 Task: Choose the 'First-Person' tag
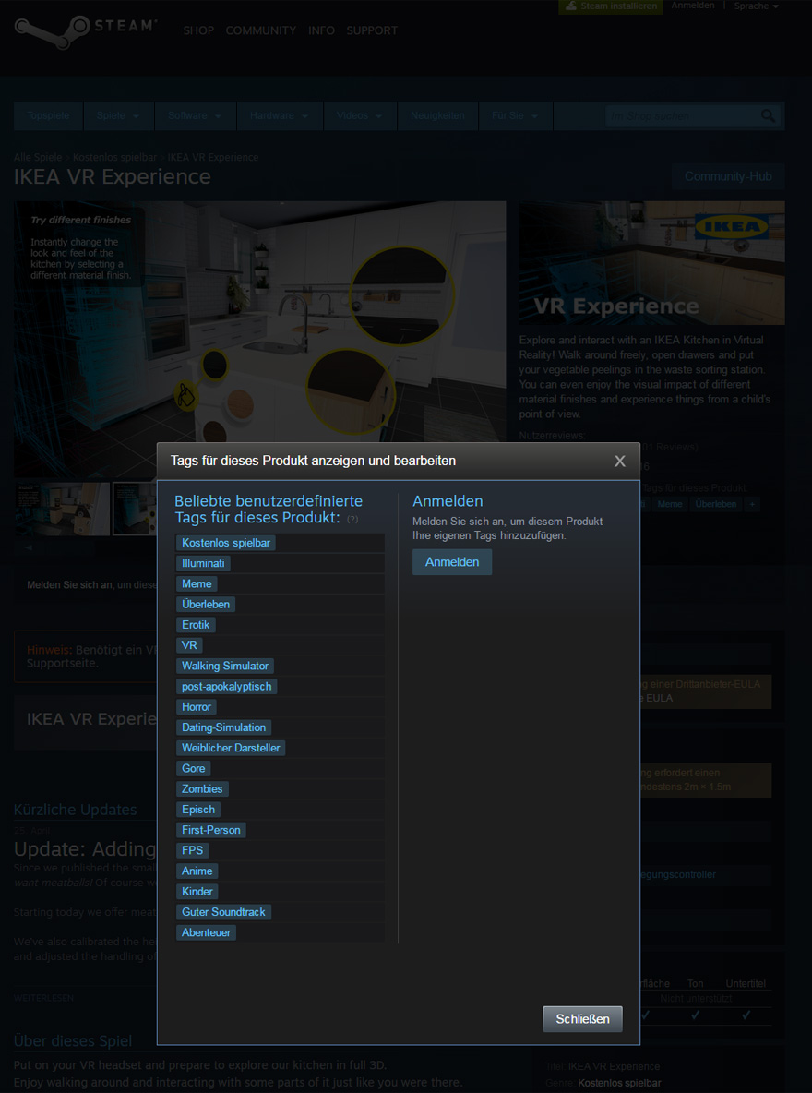pyautogui.click(x=211, y=830)
